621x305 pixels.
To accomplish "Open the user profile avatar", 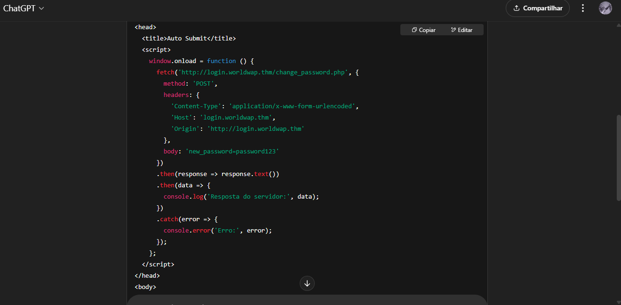I will pyautogui.click(x=605, y=8).
